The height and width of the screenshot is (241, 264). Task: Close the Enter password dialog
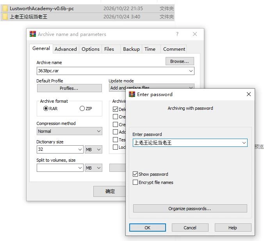(249, 94)
